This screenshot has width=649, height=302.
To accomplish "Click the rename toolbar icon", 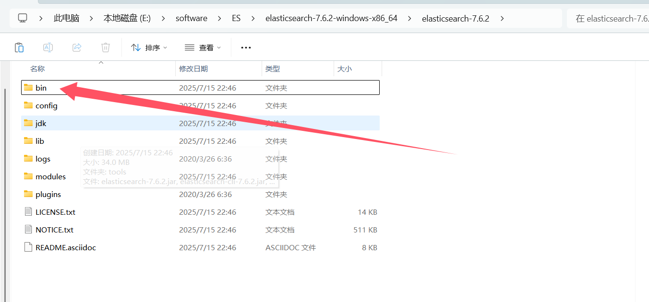I will pos(48,47).
